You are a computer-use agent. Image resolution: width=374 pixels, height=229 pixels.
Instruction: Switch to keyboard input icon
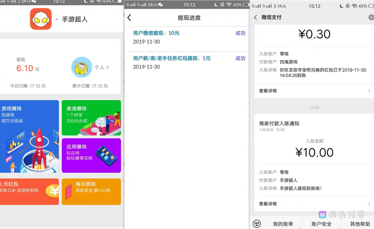[257, 223]
